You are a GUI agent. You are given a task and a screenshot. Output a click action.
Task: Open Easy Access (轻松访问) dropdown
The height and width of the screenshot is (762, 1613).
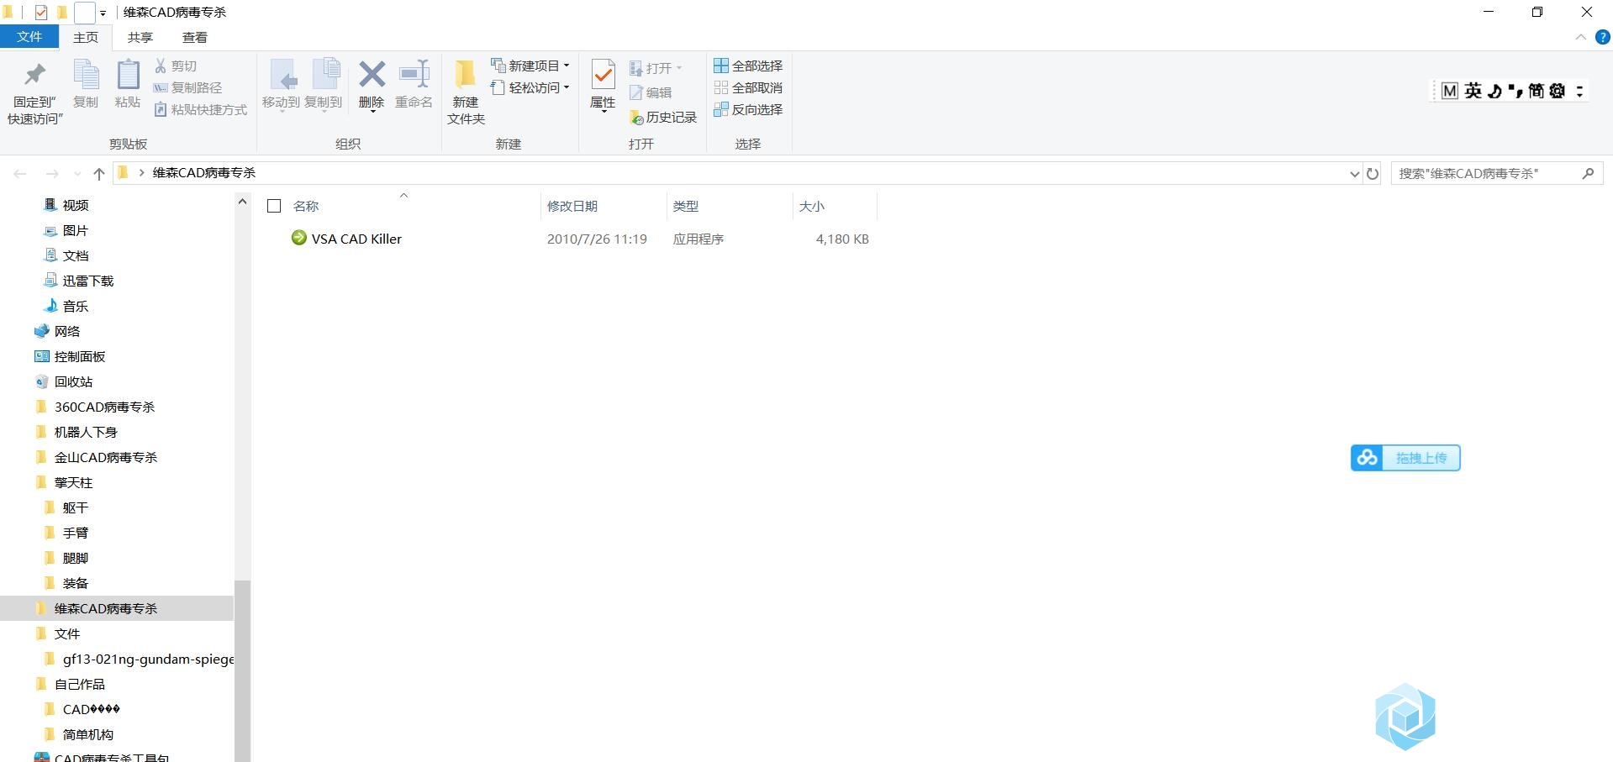click(530, 87)
